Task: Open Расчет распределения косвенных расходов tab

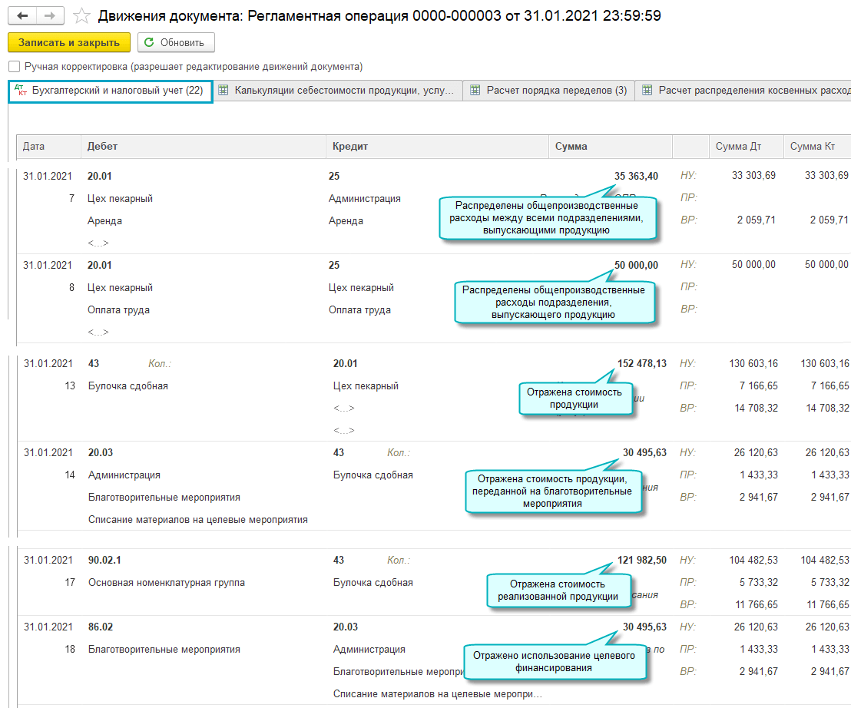Action: click(x=743, y=91)
